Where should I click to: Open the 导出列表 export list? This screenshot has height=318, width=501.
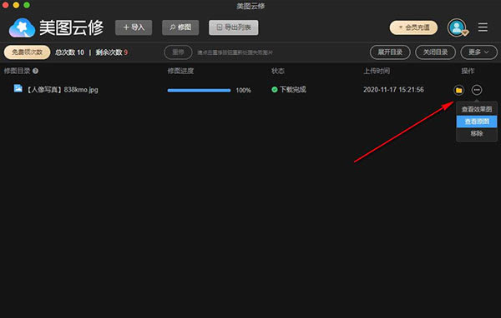tap(234, 27)
